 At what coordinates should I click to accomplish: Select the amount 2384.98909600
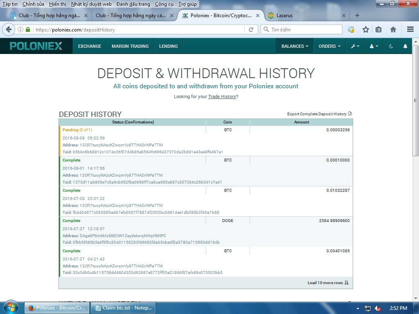tap(334, 220)
